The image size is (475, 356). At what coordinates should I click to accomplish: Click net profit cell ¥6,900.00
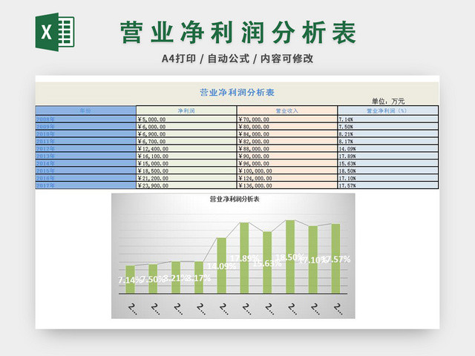[186, 133]
